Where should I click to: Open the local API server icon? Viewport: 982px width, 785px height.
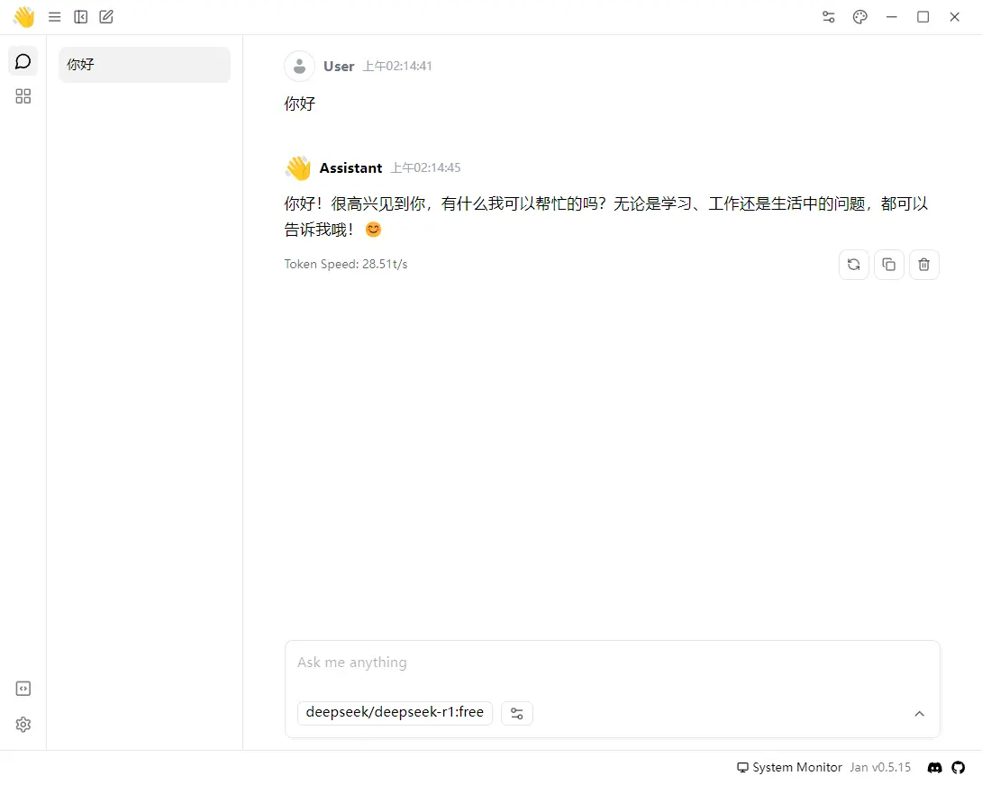pos(23,689)
